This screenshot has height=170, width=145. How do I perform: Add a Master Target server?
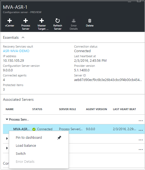tap(42, 21)
